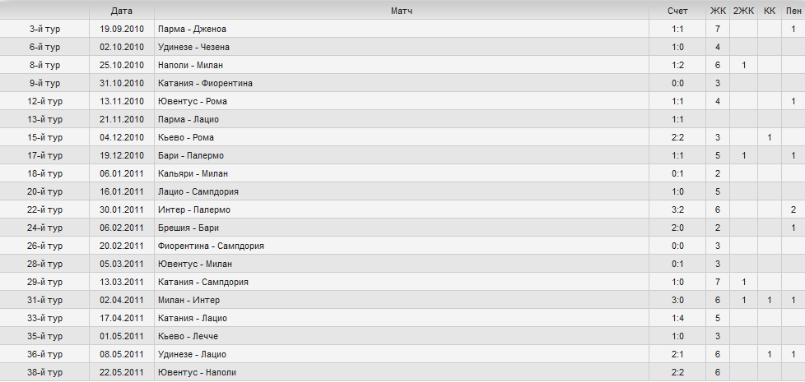Select the 17-й тур cell
Image resolution: width=805 pixels, height=382 pixels.
tap(44, 155)
